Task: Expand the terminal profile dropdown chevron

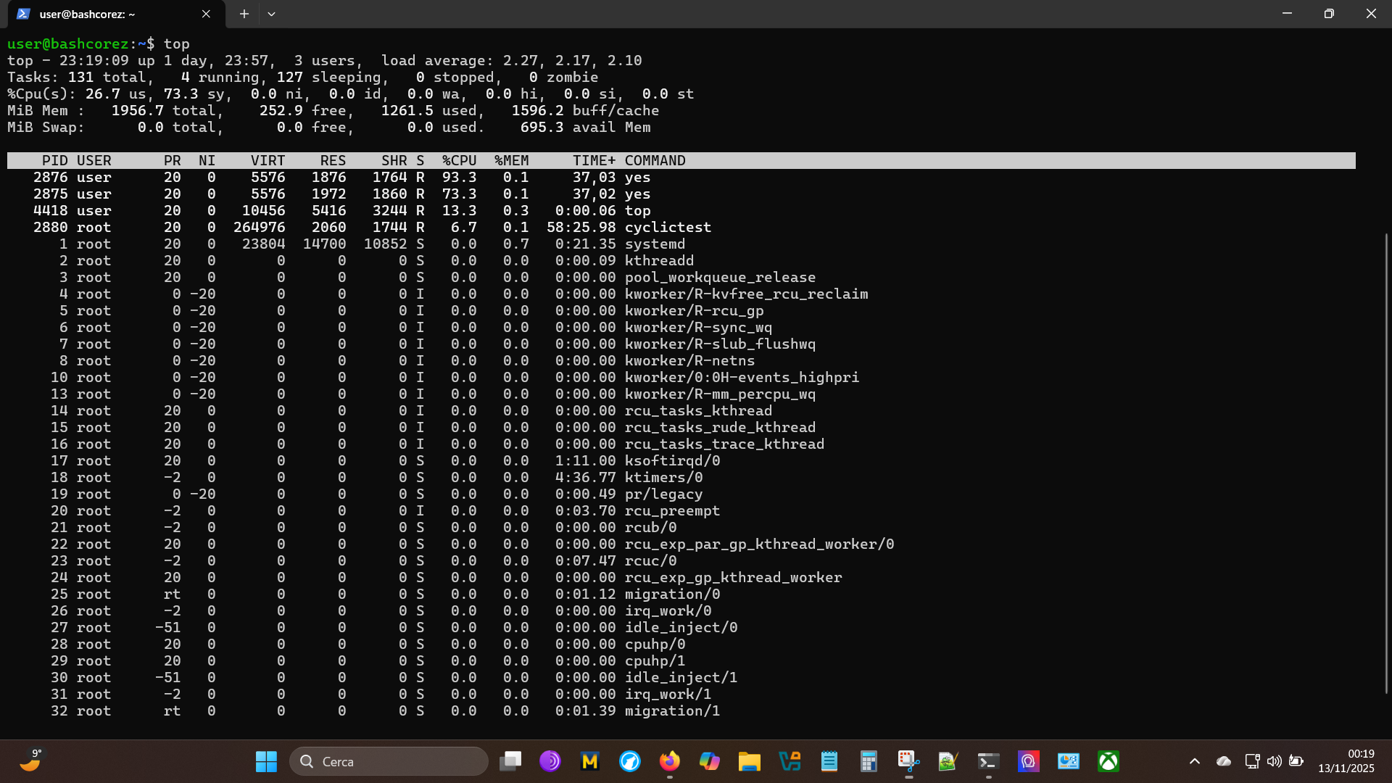Action: (271, 14)
